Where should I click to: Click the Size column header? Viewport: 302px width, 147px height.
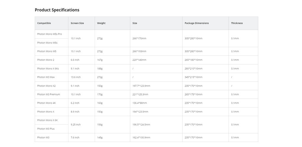click(156, 23)
